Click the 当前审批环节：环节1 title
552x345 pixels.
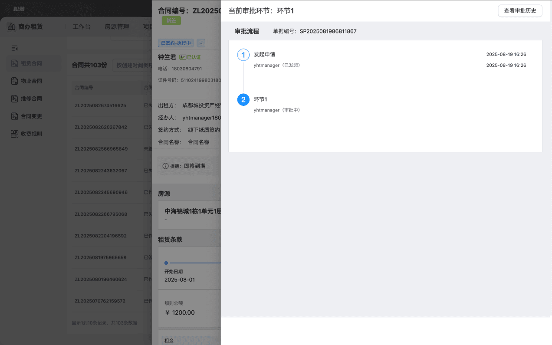(261, 10)
